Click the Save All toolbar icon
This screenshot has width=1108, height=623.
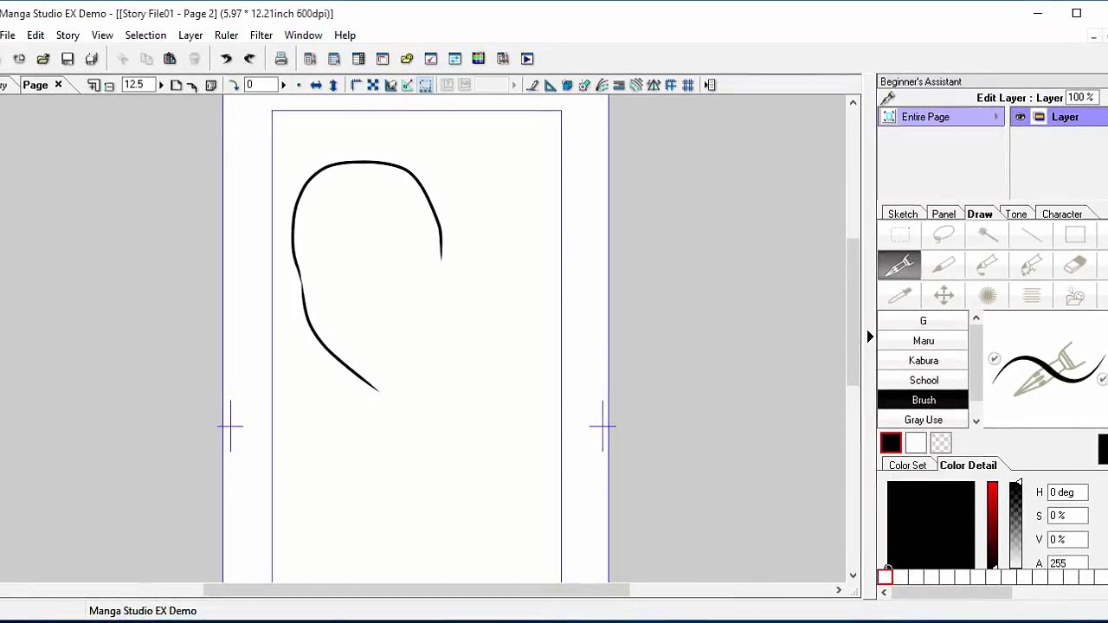coord(91,59)
